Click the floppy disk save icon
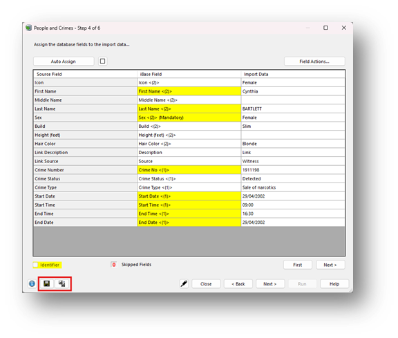 click(x=47, y=283)
